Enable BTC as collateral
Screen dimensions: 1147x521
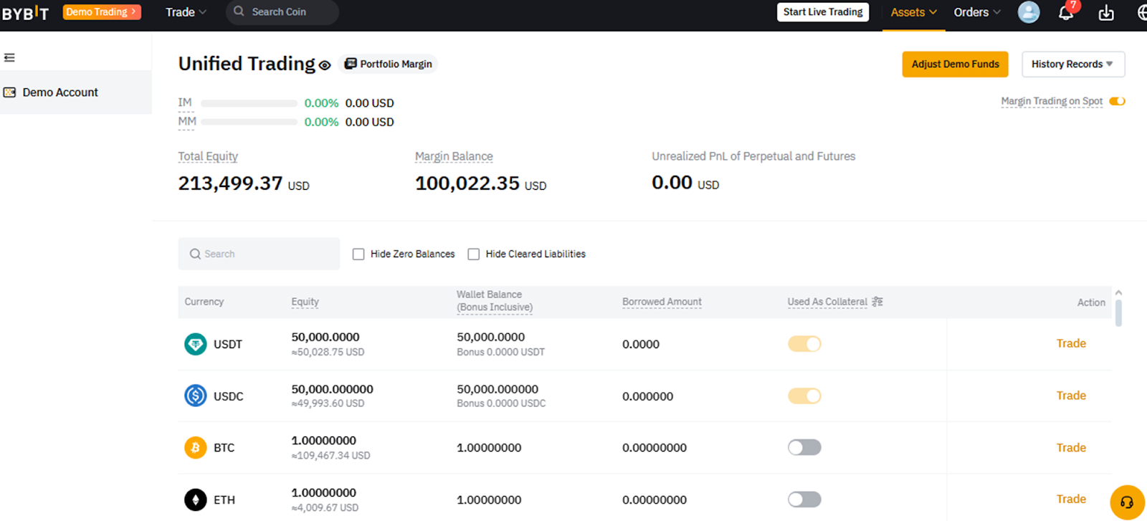[x=804, y=448]
